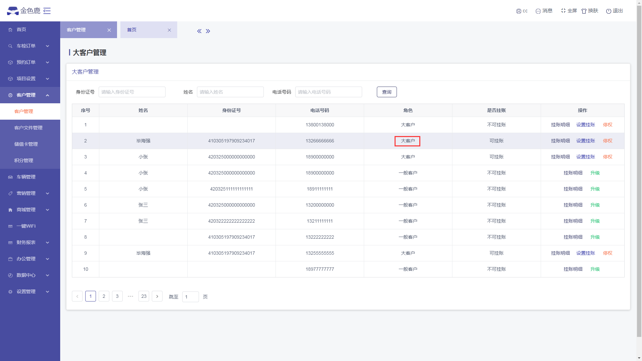
Task: Click 升级 link in row 4
Action: tap(595, 173)
